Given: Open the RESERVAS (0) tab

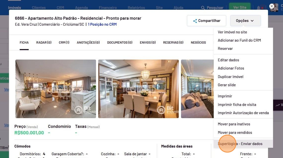Looking at the screenshot, I should tap(173, 43).
